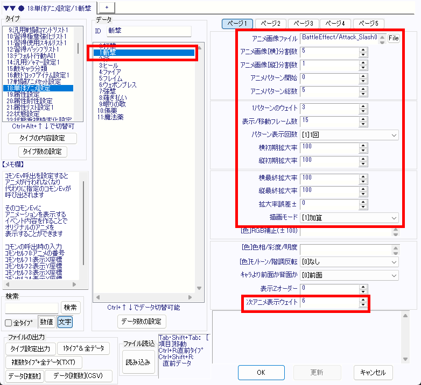This screenshot has width=421, height=385.
Task: Click the データ数の設定 button
Action: point(139,322)
